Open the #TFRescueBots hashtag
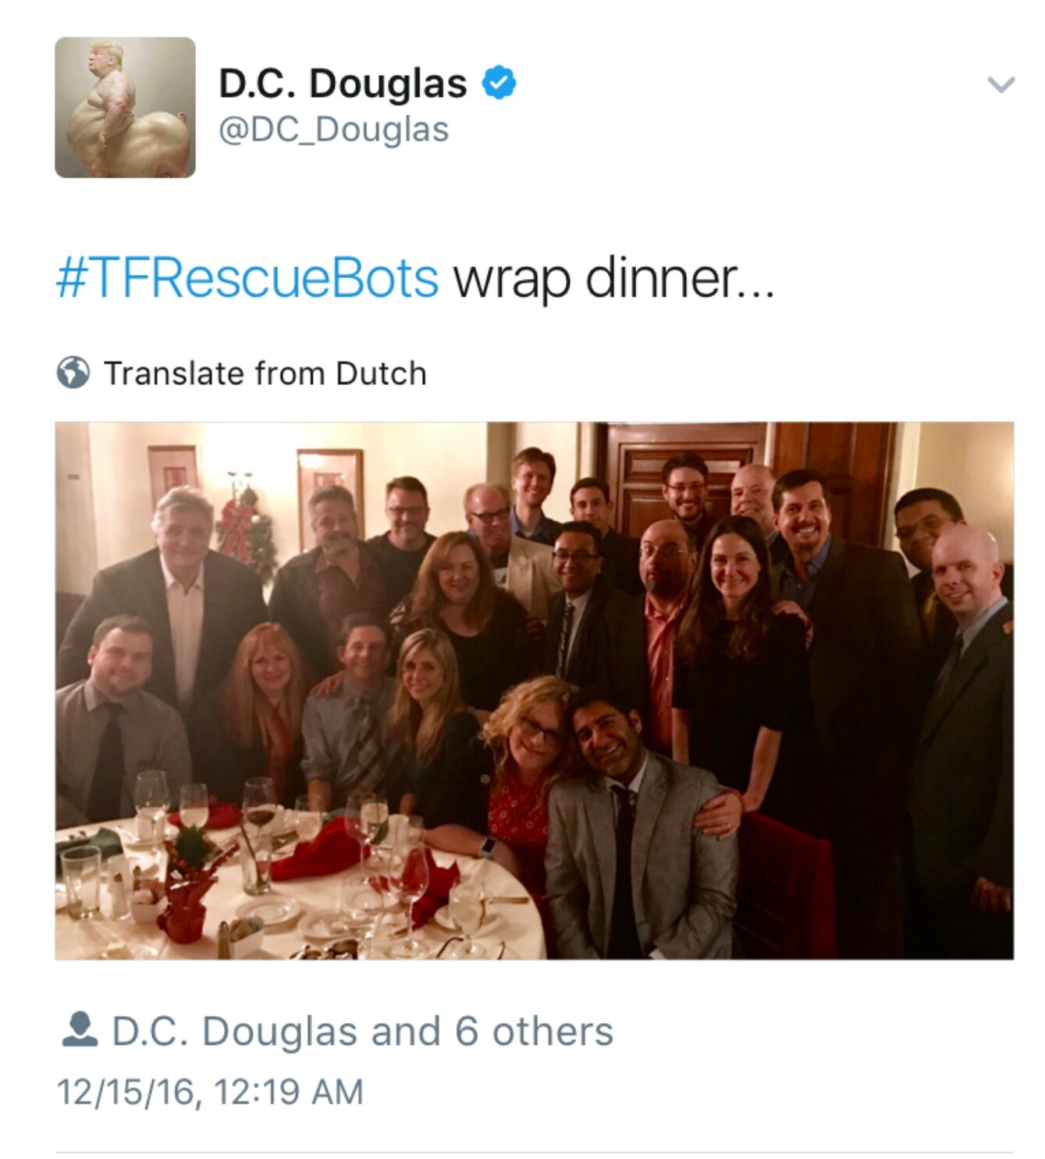Screen dimensions: 1045x1159 (x=247, y=279)
